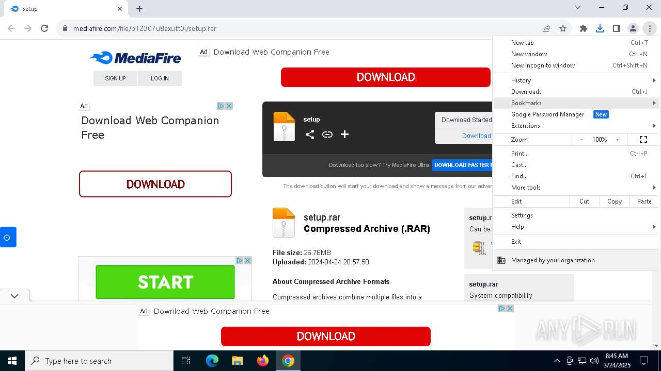Open Downloads from the menu

click(577, 92)
